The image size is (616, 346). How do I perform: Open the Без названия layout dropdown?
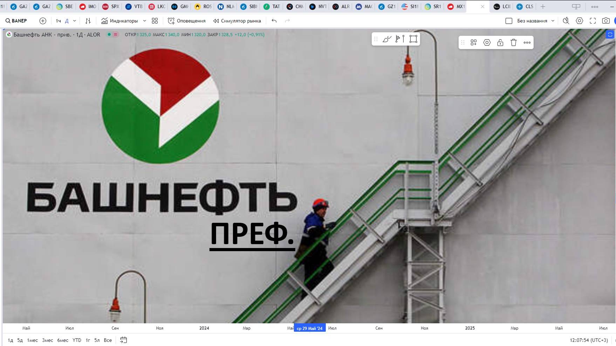coord(536,21)
